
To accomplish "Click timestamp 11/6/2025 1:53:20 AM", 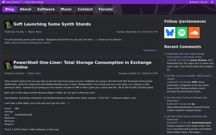I will click(x=179, y=82).
